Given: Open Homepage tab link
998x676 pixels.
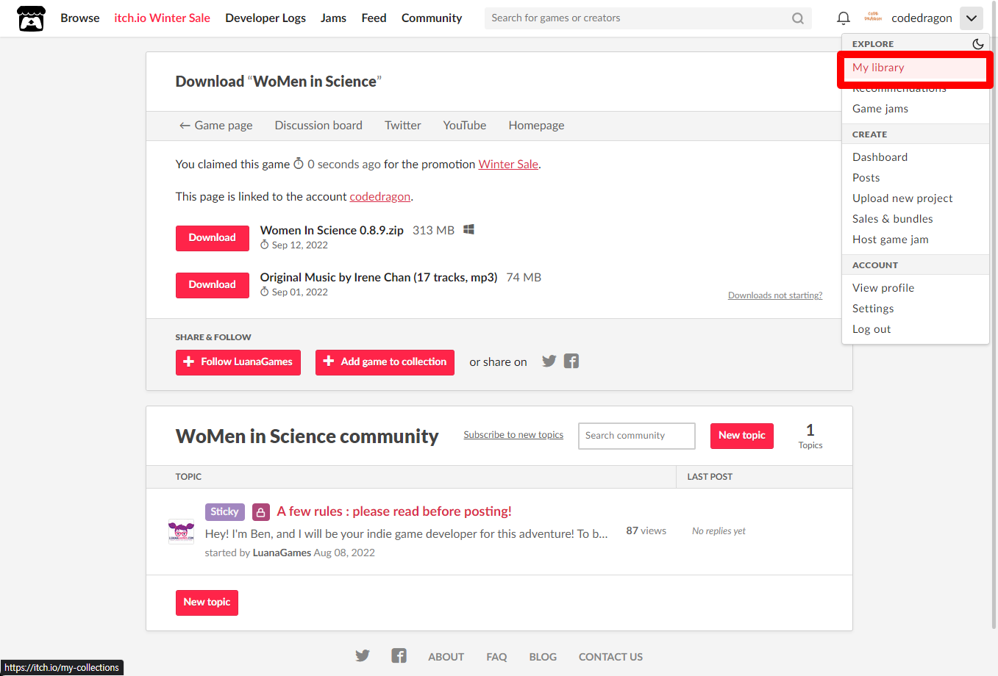Looking at the screenshot, I should coord(536,126).
